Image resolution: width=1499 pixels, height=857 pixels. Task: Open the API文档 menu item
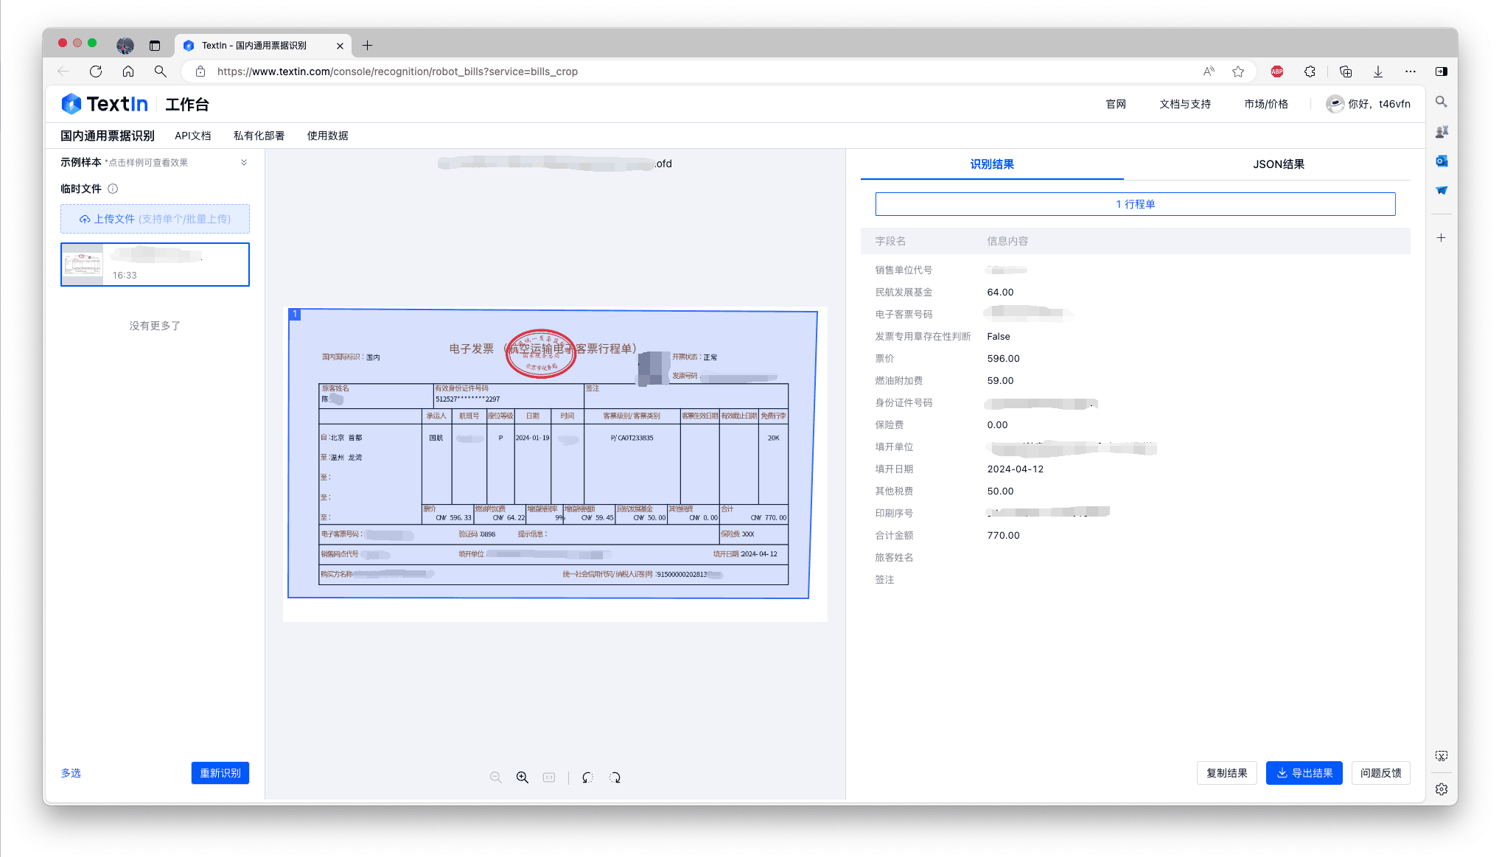point(192,135)
